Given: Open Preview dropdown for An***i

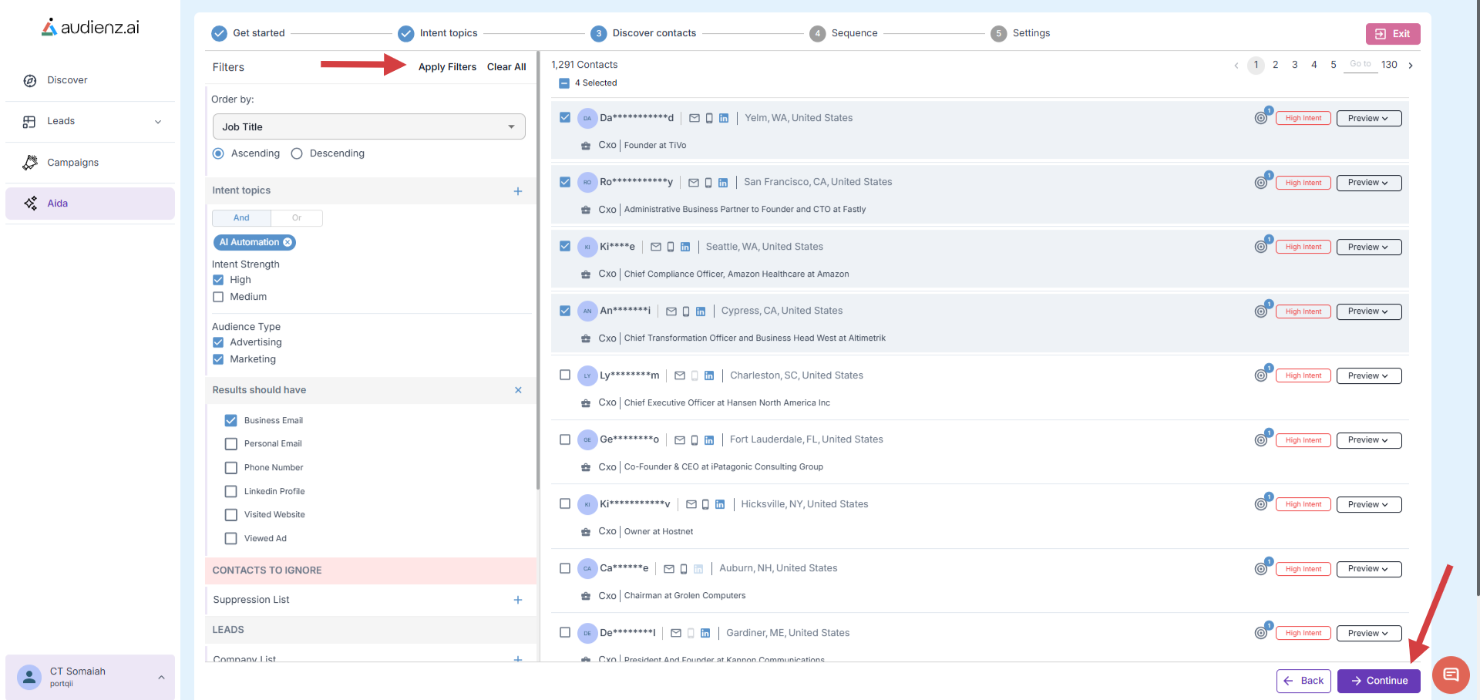Looking at the screenshot, I should pos(1369,311).
